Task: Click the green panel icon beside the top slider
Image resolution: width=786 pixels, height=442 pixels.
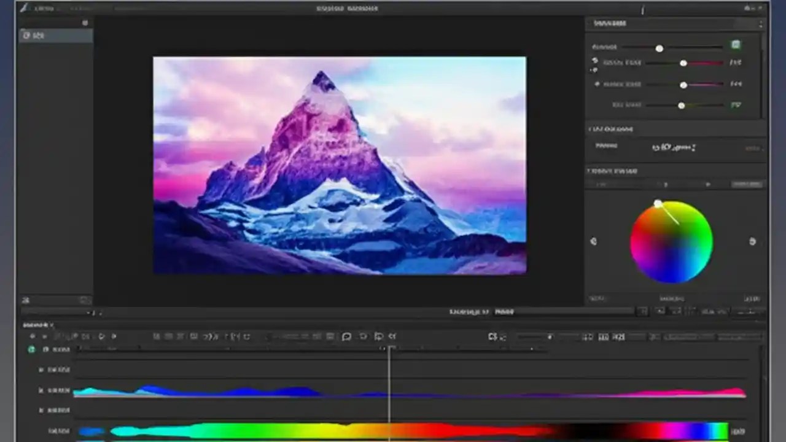Action: tap(736, 45)
